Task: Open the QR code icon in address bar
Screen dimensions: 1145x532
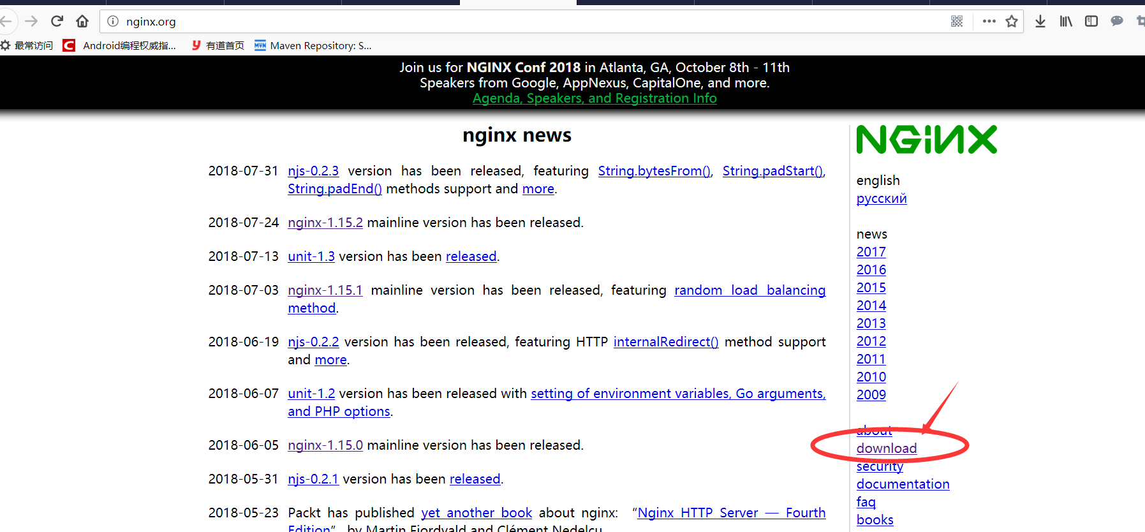Action: [x=957, y=22]
